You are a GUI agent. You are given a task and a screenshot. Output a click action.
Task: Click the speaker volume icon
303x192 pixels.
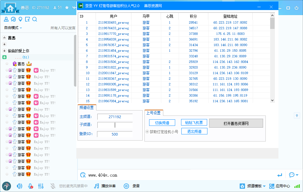(x=20, y=186)
